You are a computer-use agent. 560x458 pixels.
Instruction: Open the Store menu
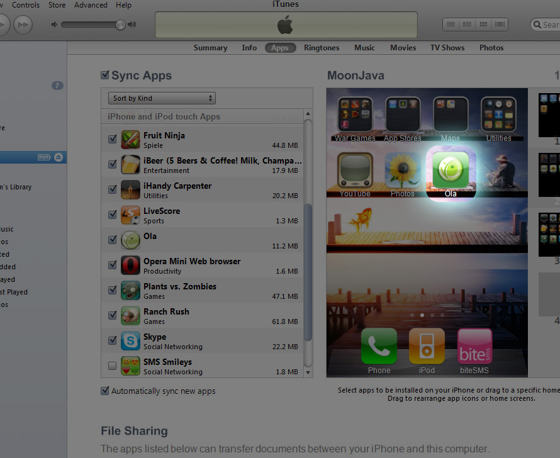pos(57,5)
